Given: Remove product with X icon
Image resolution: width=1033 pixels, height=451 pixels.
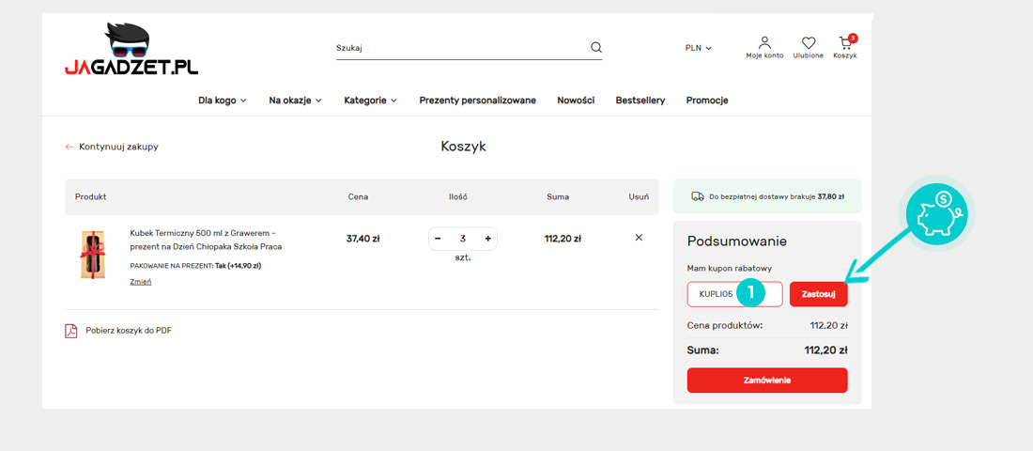Looking at the screenshot, I should click(639, 238).
